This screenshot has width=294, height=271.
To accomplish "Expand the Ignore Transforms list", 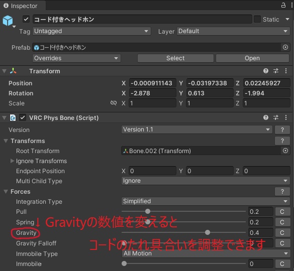I will 12,161.
